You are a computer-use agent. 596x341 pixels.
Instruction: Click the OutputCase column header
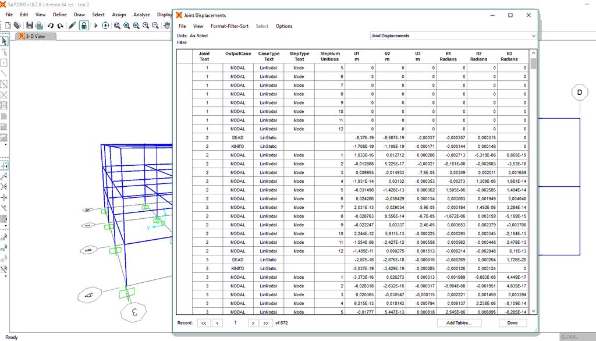[x=238, y=56]
